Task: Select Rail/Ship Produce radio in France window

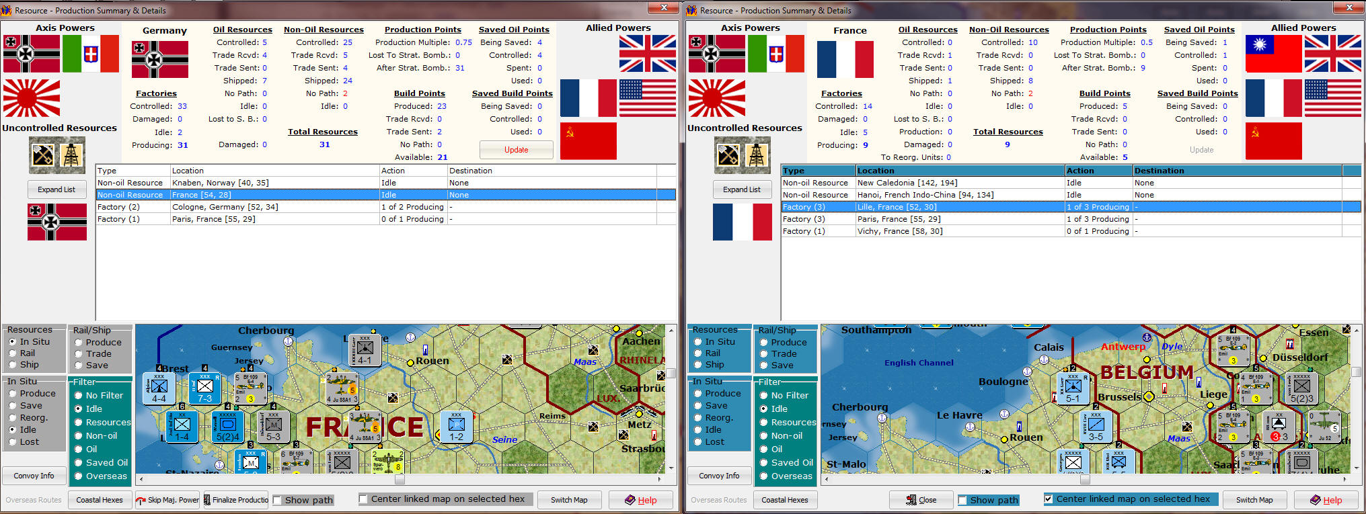Action: (764, 343)
